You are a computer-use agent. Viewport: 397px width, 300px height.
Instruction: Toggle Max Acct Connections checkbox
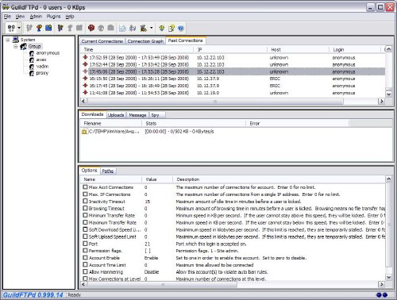coord(85,187)
